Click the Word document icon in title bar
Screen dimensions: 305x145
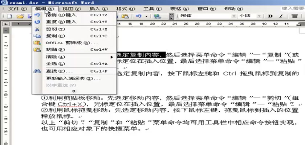point(4,3)
